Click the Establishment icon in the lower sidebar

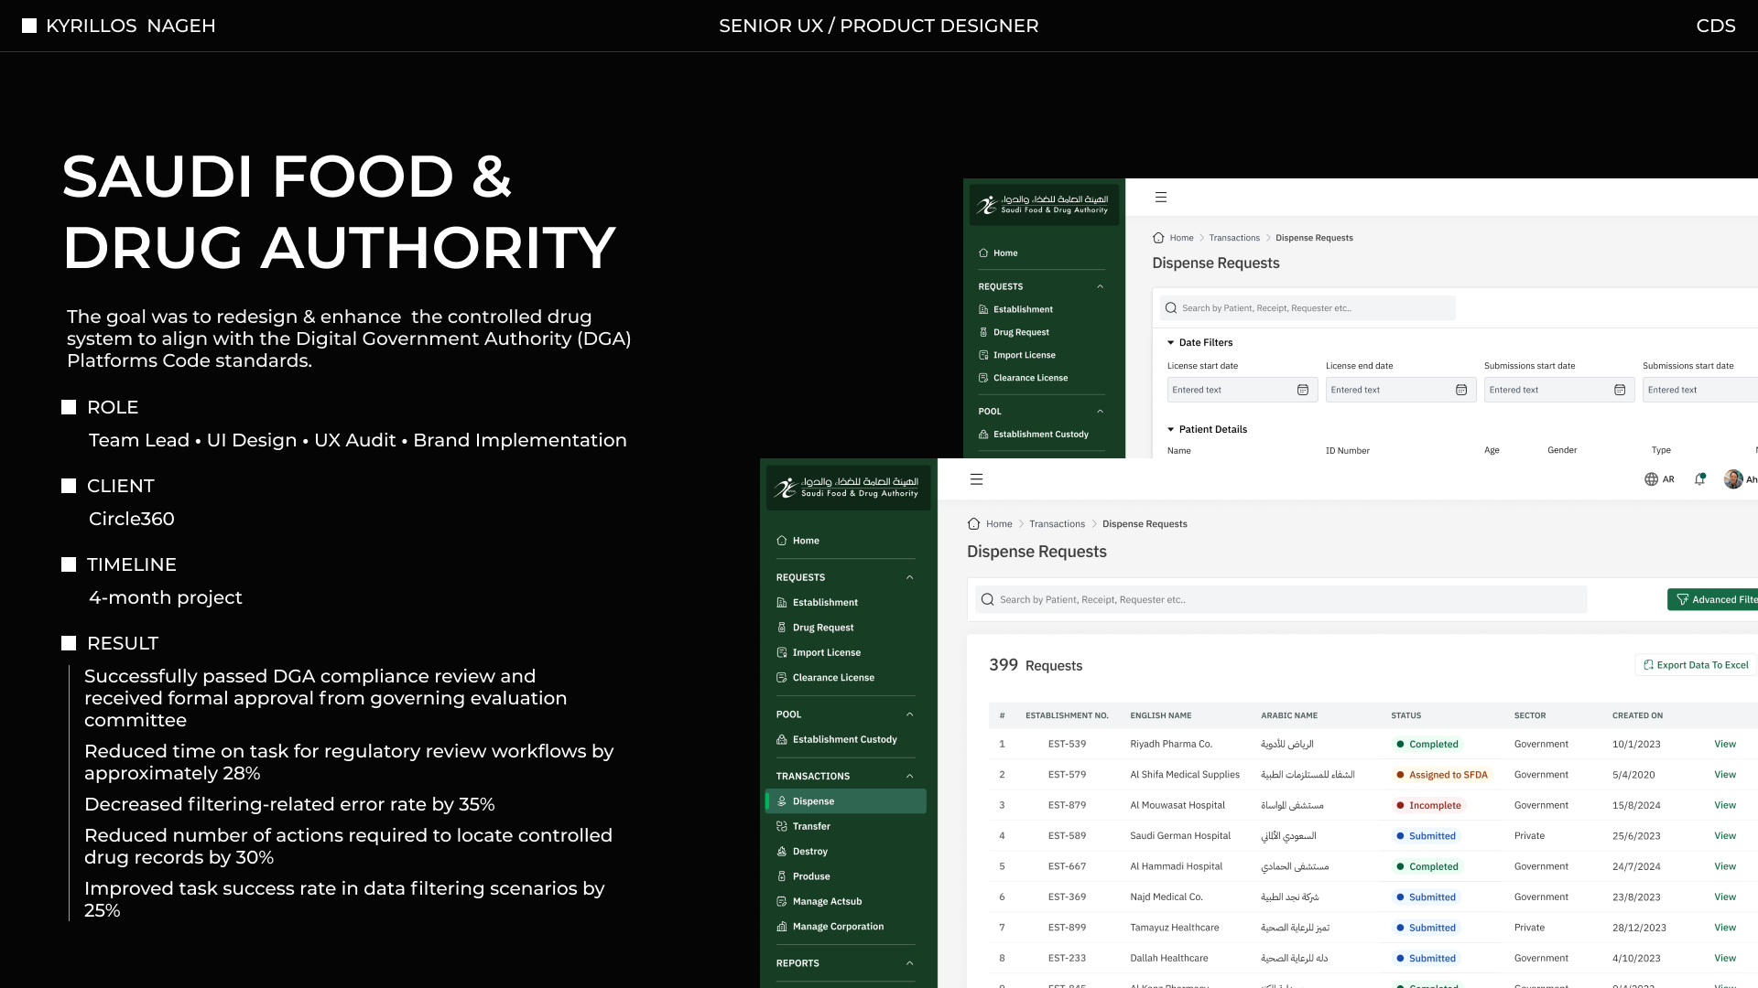click(782, 603)
